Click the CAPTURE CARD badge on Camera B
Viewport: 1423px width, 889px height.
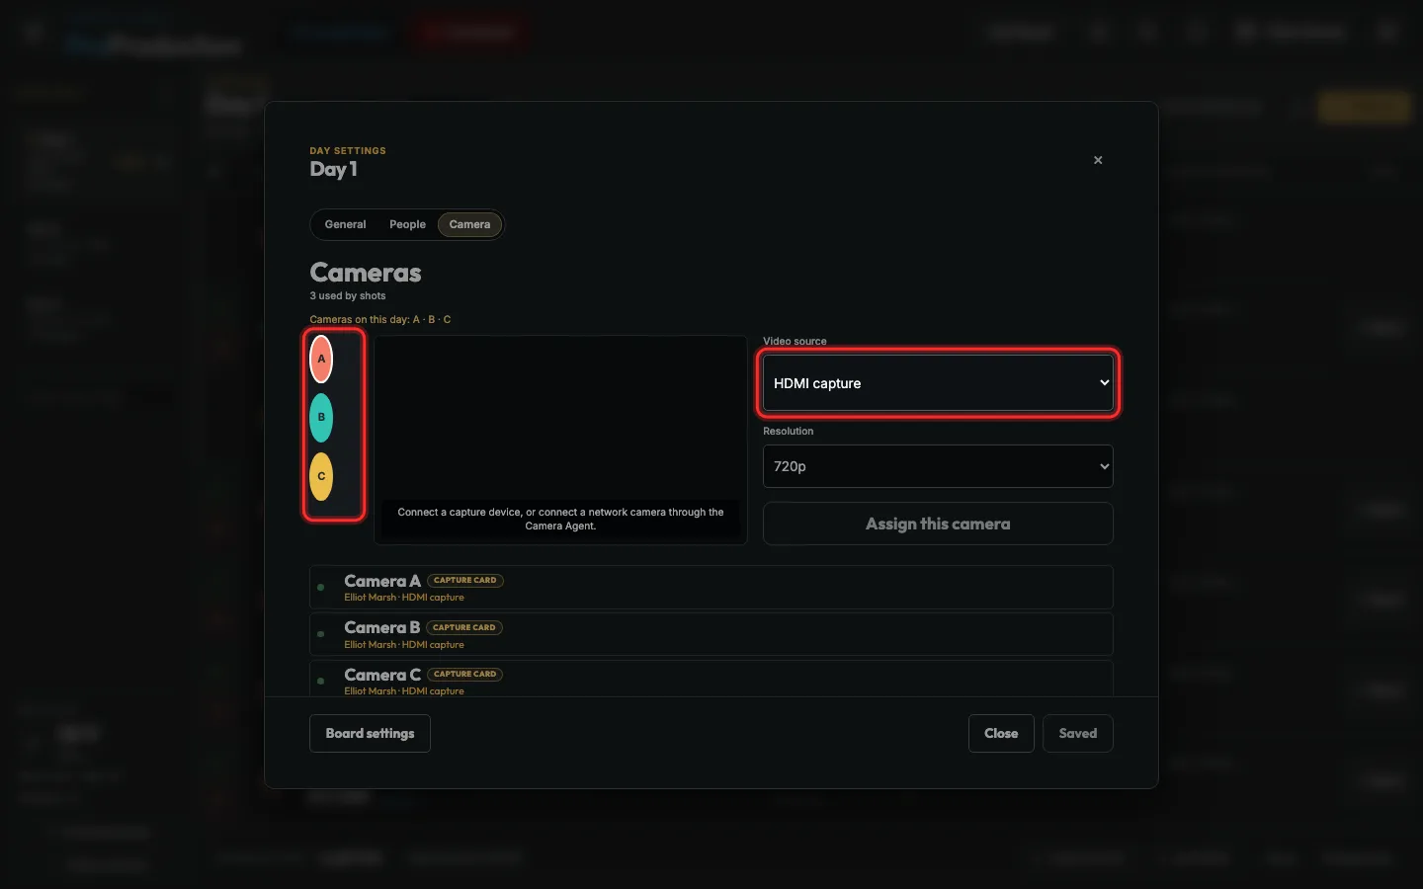[464, 627]
